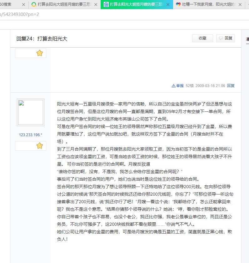Image resolution: width=249 pixels, height=263 pixels.
Task: Close the second 打算去阳光大姐 tab
Action: point(96,5)
